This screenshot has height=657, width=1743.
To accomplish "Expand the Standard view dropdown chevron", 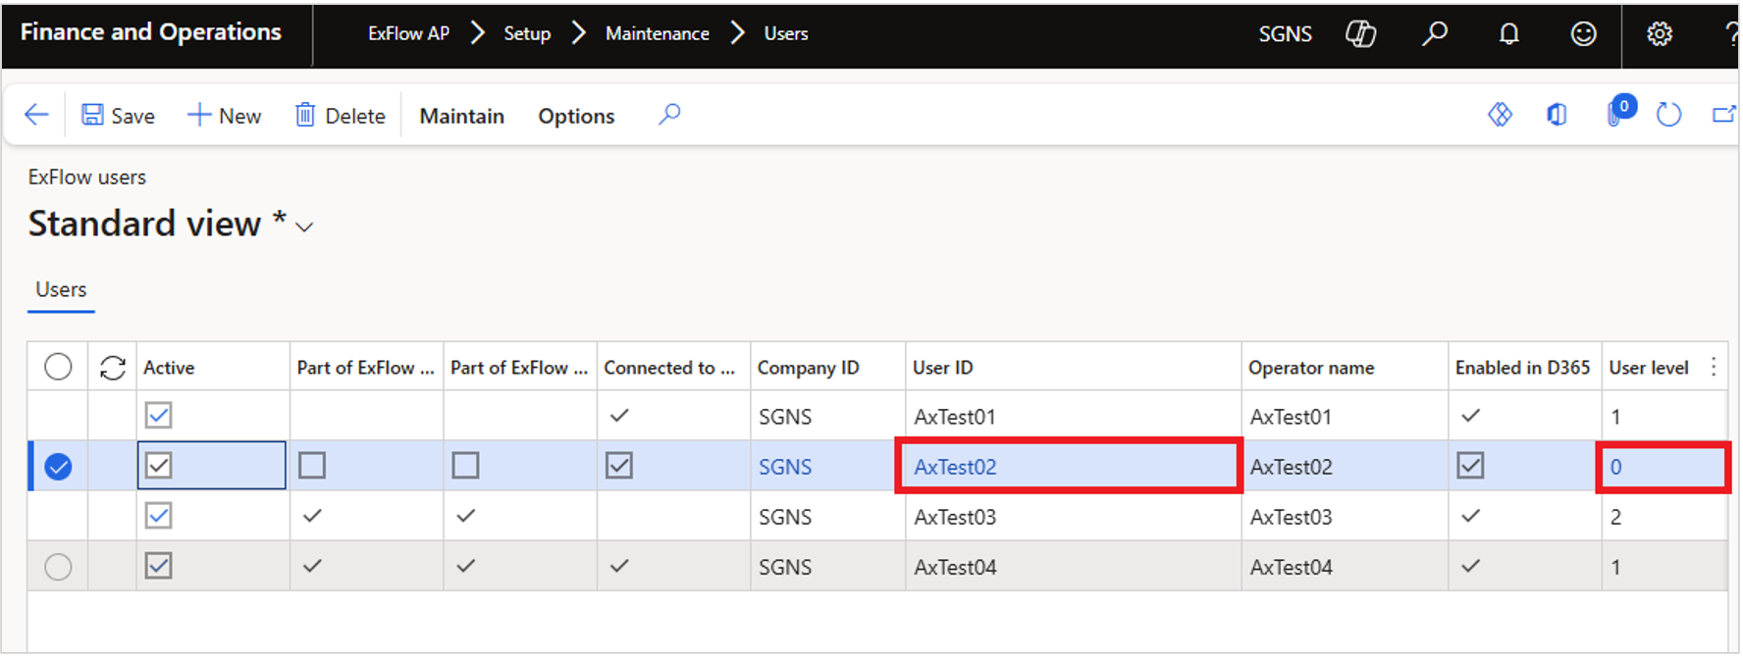I will coord(304,227).
